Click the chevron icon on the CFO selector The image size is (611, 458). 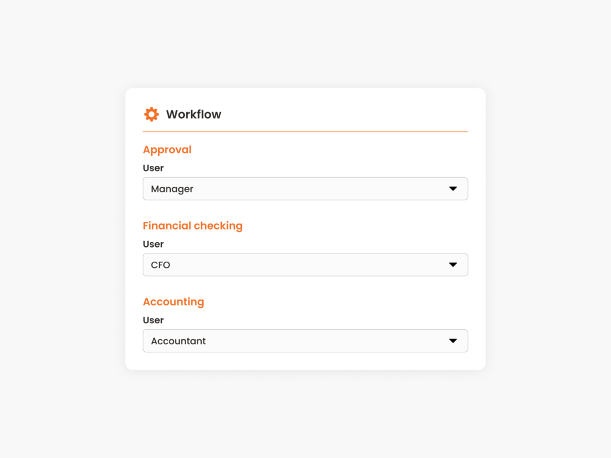[455, 264]
